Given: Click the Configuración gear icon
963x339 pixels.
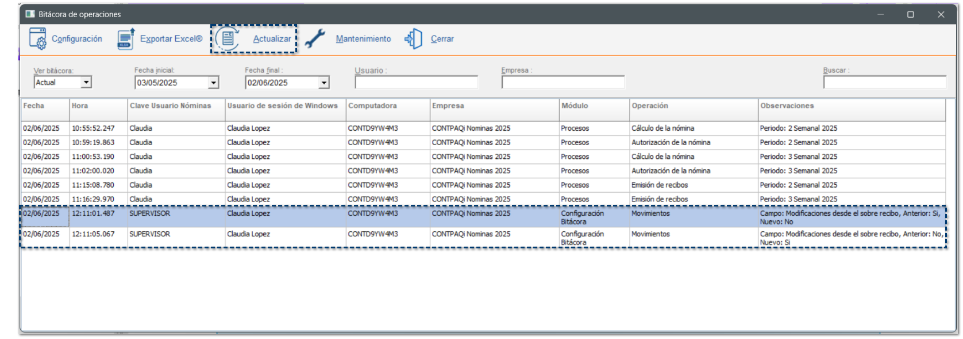Looking at the screenshot, I should coord(37,38).
